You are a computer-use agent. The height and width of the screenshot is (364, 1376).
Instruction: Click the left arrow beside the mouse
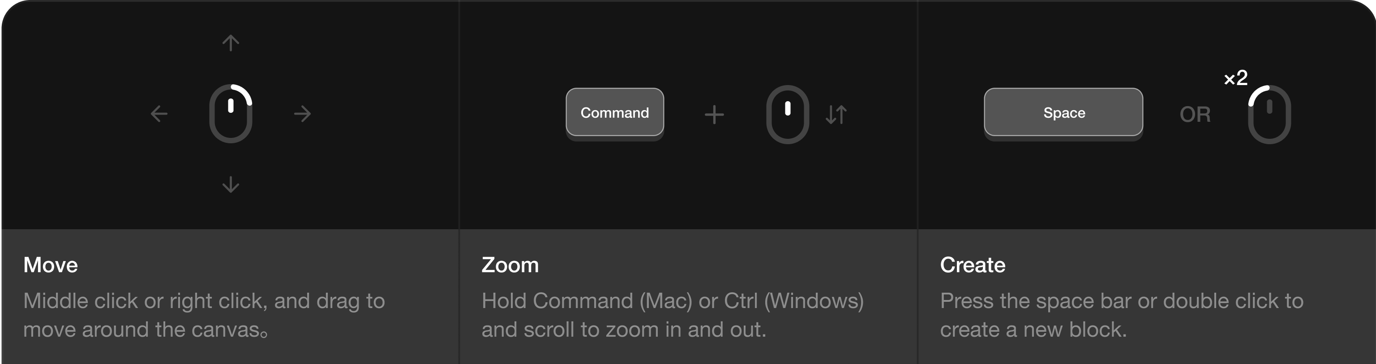click(159, 114)
